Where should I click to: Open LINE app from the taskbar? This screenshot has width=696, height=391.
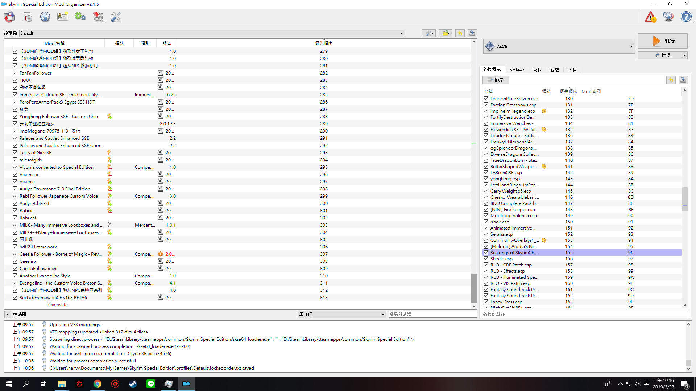pyautogui.click(x=150, y=384)
